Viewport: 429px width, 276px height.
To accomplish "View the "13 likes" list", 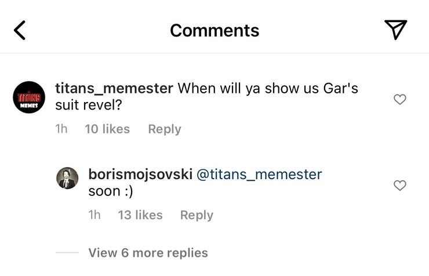I will click(140, 215).
